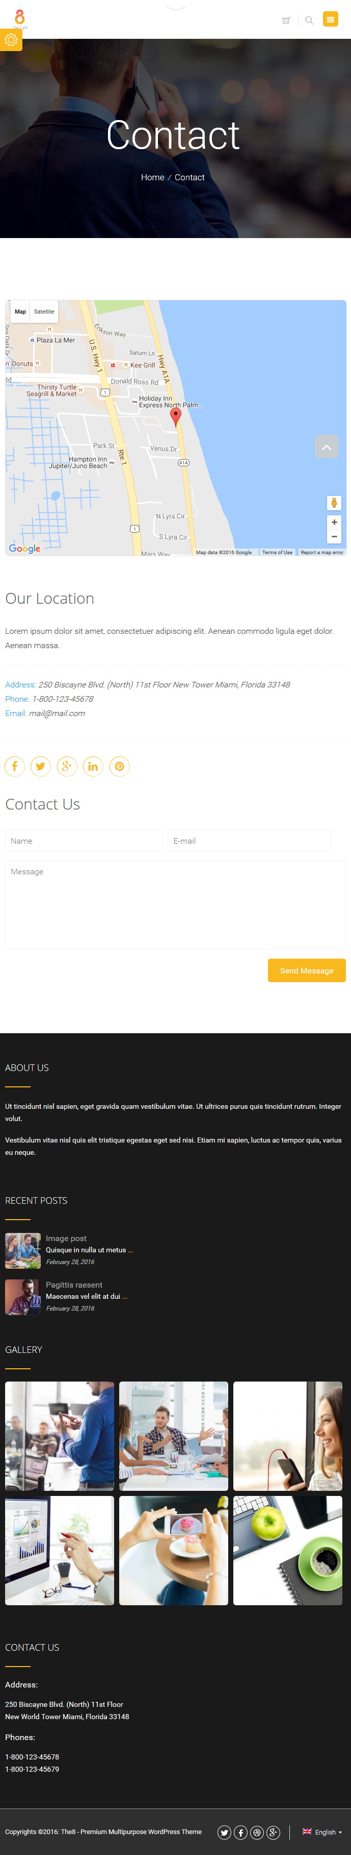
Task: Click the LinkedIn circular icon
Action: click(93, 766)
